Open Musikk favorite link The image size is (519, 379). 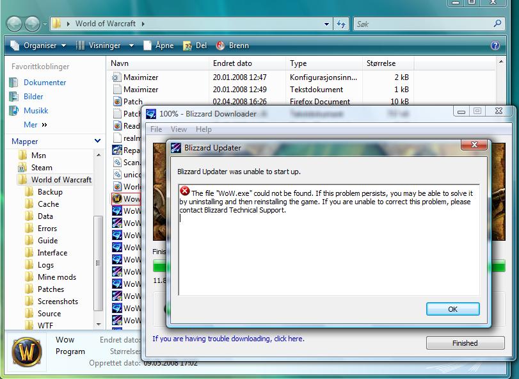[36, 111]
